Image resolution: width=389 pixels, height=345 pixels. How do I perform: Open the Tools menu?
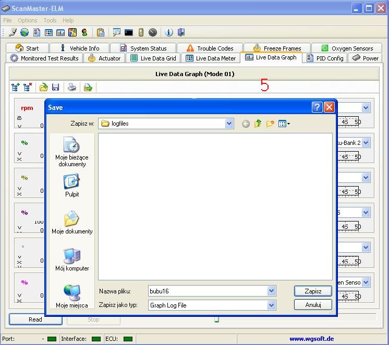coord(50,20)
